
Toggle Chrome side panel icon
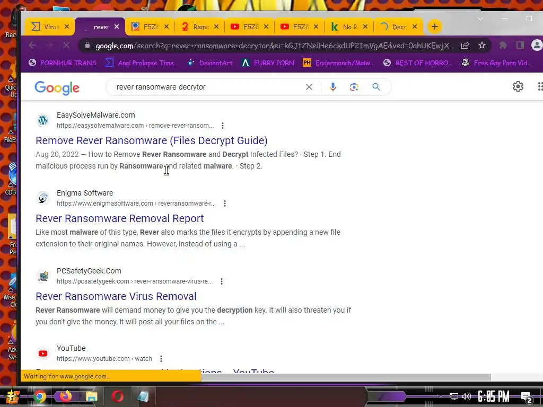(x=520, y=46)
